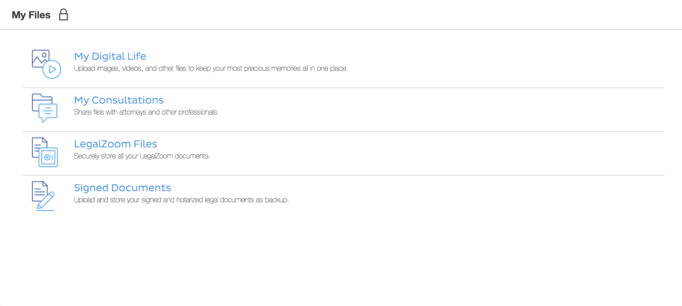682x306 pixels.
Task: Click the "Securely store all your LegalZoom" text
Action: pos(142,156)
